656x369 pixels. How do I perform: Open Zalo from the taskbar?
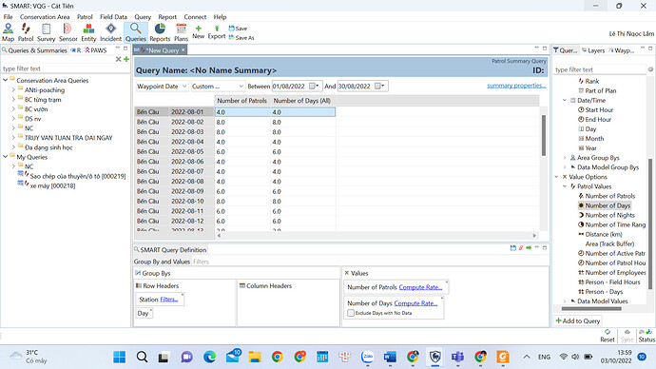[x=367, y=357]
